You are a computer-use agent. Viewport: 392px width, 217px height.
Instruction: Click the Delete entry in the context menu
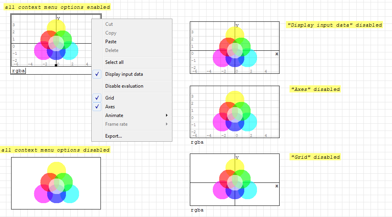pyautogui.click(x=112, y=50)
